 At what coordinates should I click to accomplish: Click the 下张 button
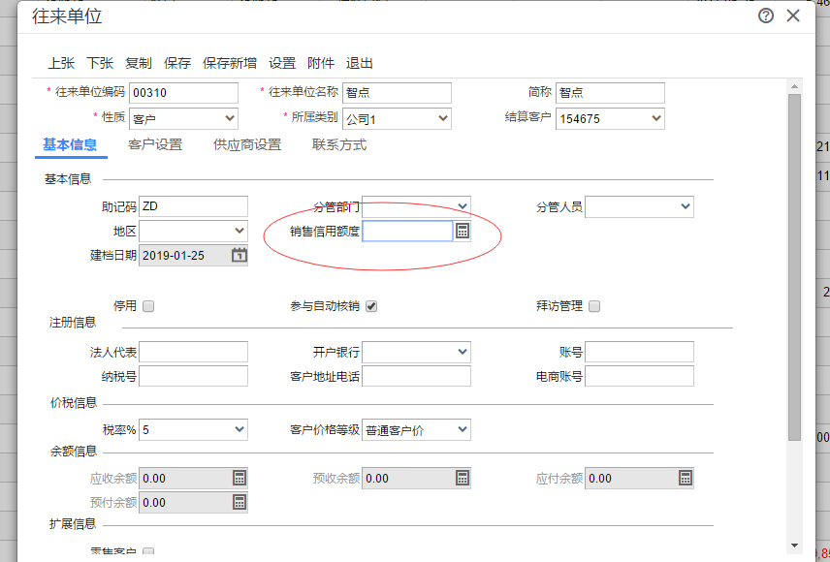pos(100,63)
